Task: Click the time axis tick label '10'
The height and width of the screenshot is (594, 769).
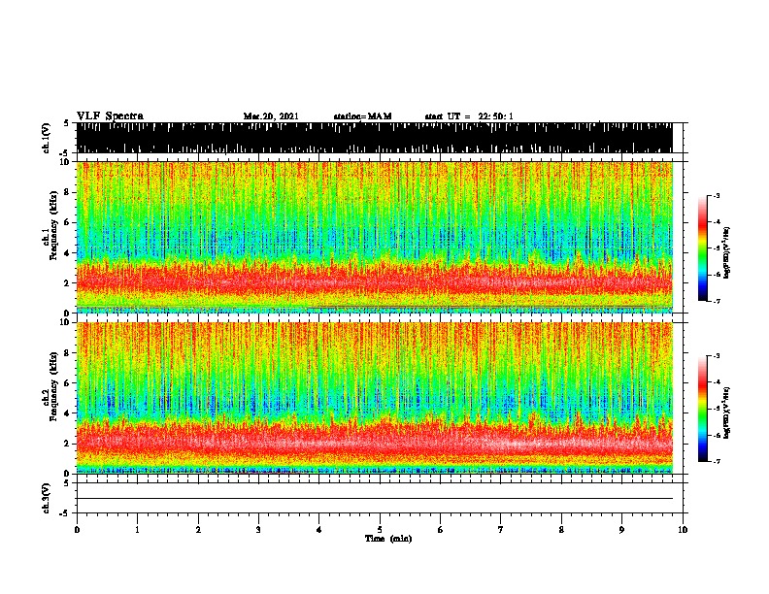Action: point(683,530)
